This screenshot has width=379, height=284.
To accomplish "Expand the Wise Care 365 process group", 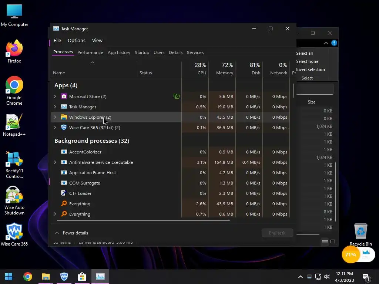I will point(55,128).
